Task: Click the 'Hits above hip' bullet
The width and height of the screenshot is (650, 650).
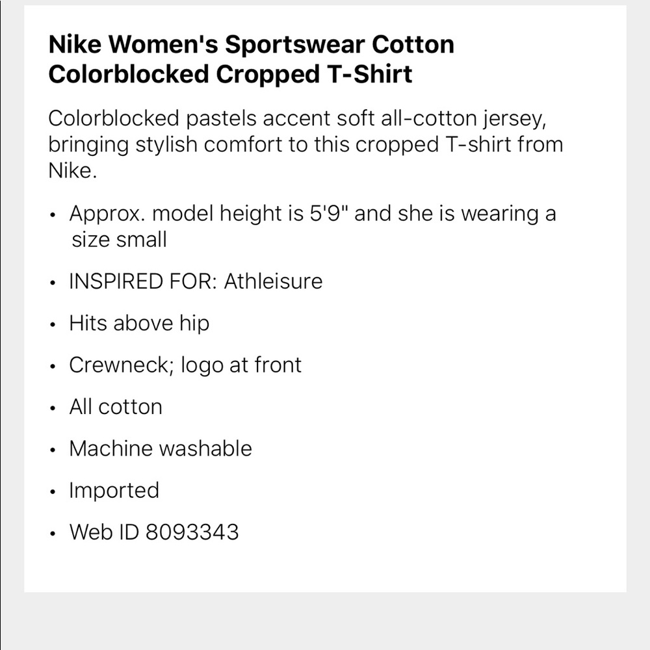Action: 139,323
